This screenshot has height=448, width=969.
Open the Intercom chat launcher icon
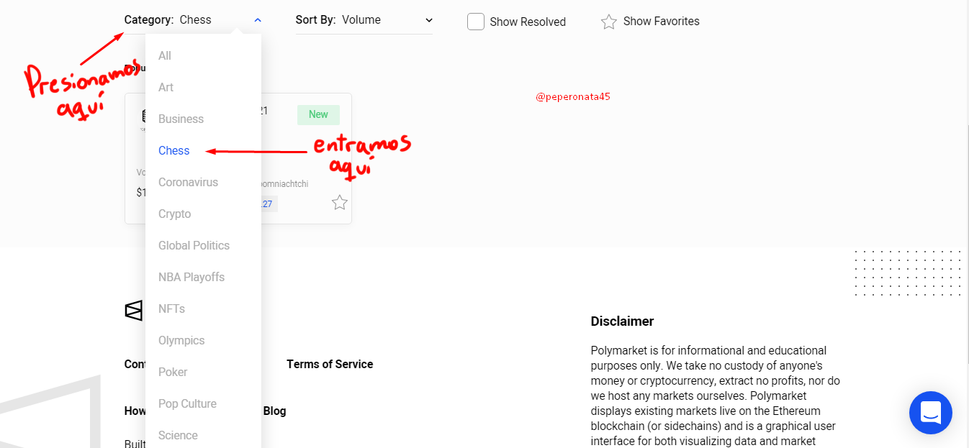click(x=931, y=413)
